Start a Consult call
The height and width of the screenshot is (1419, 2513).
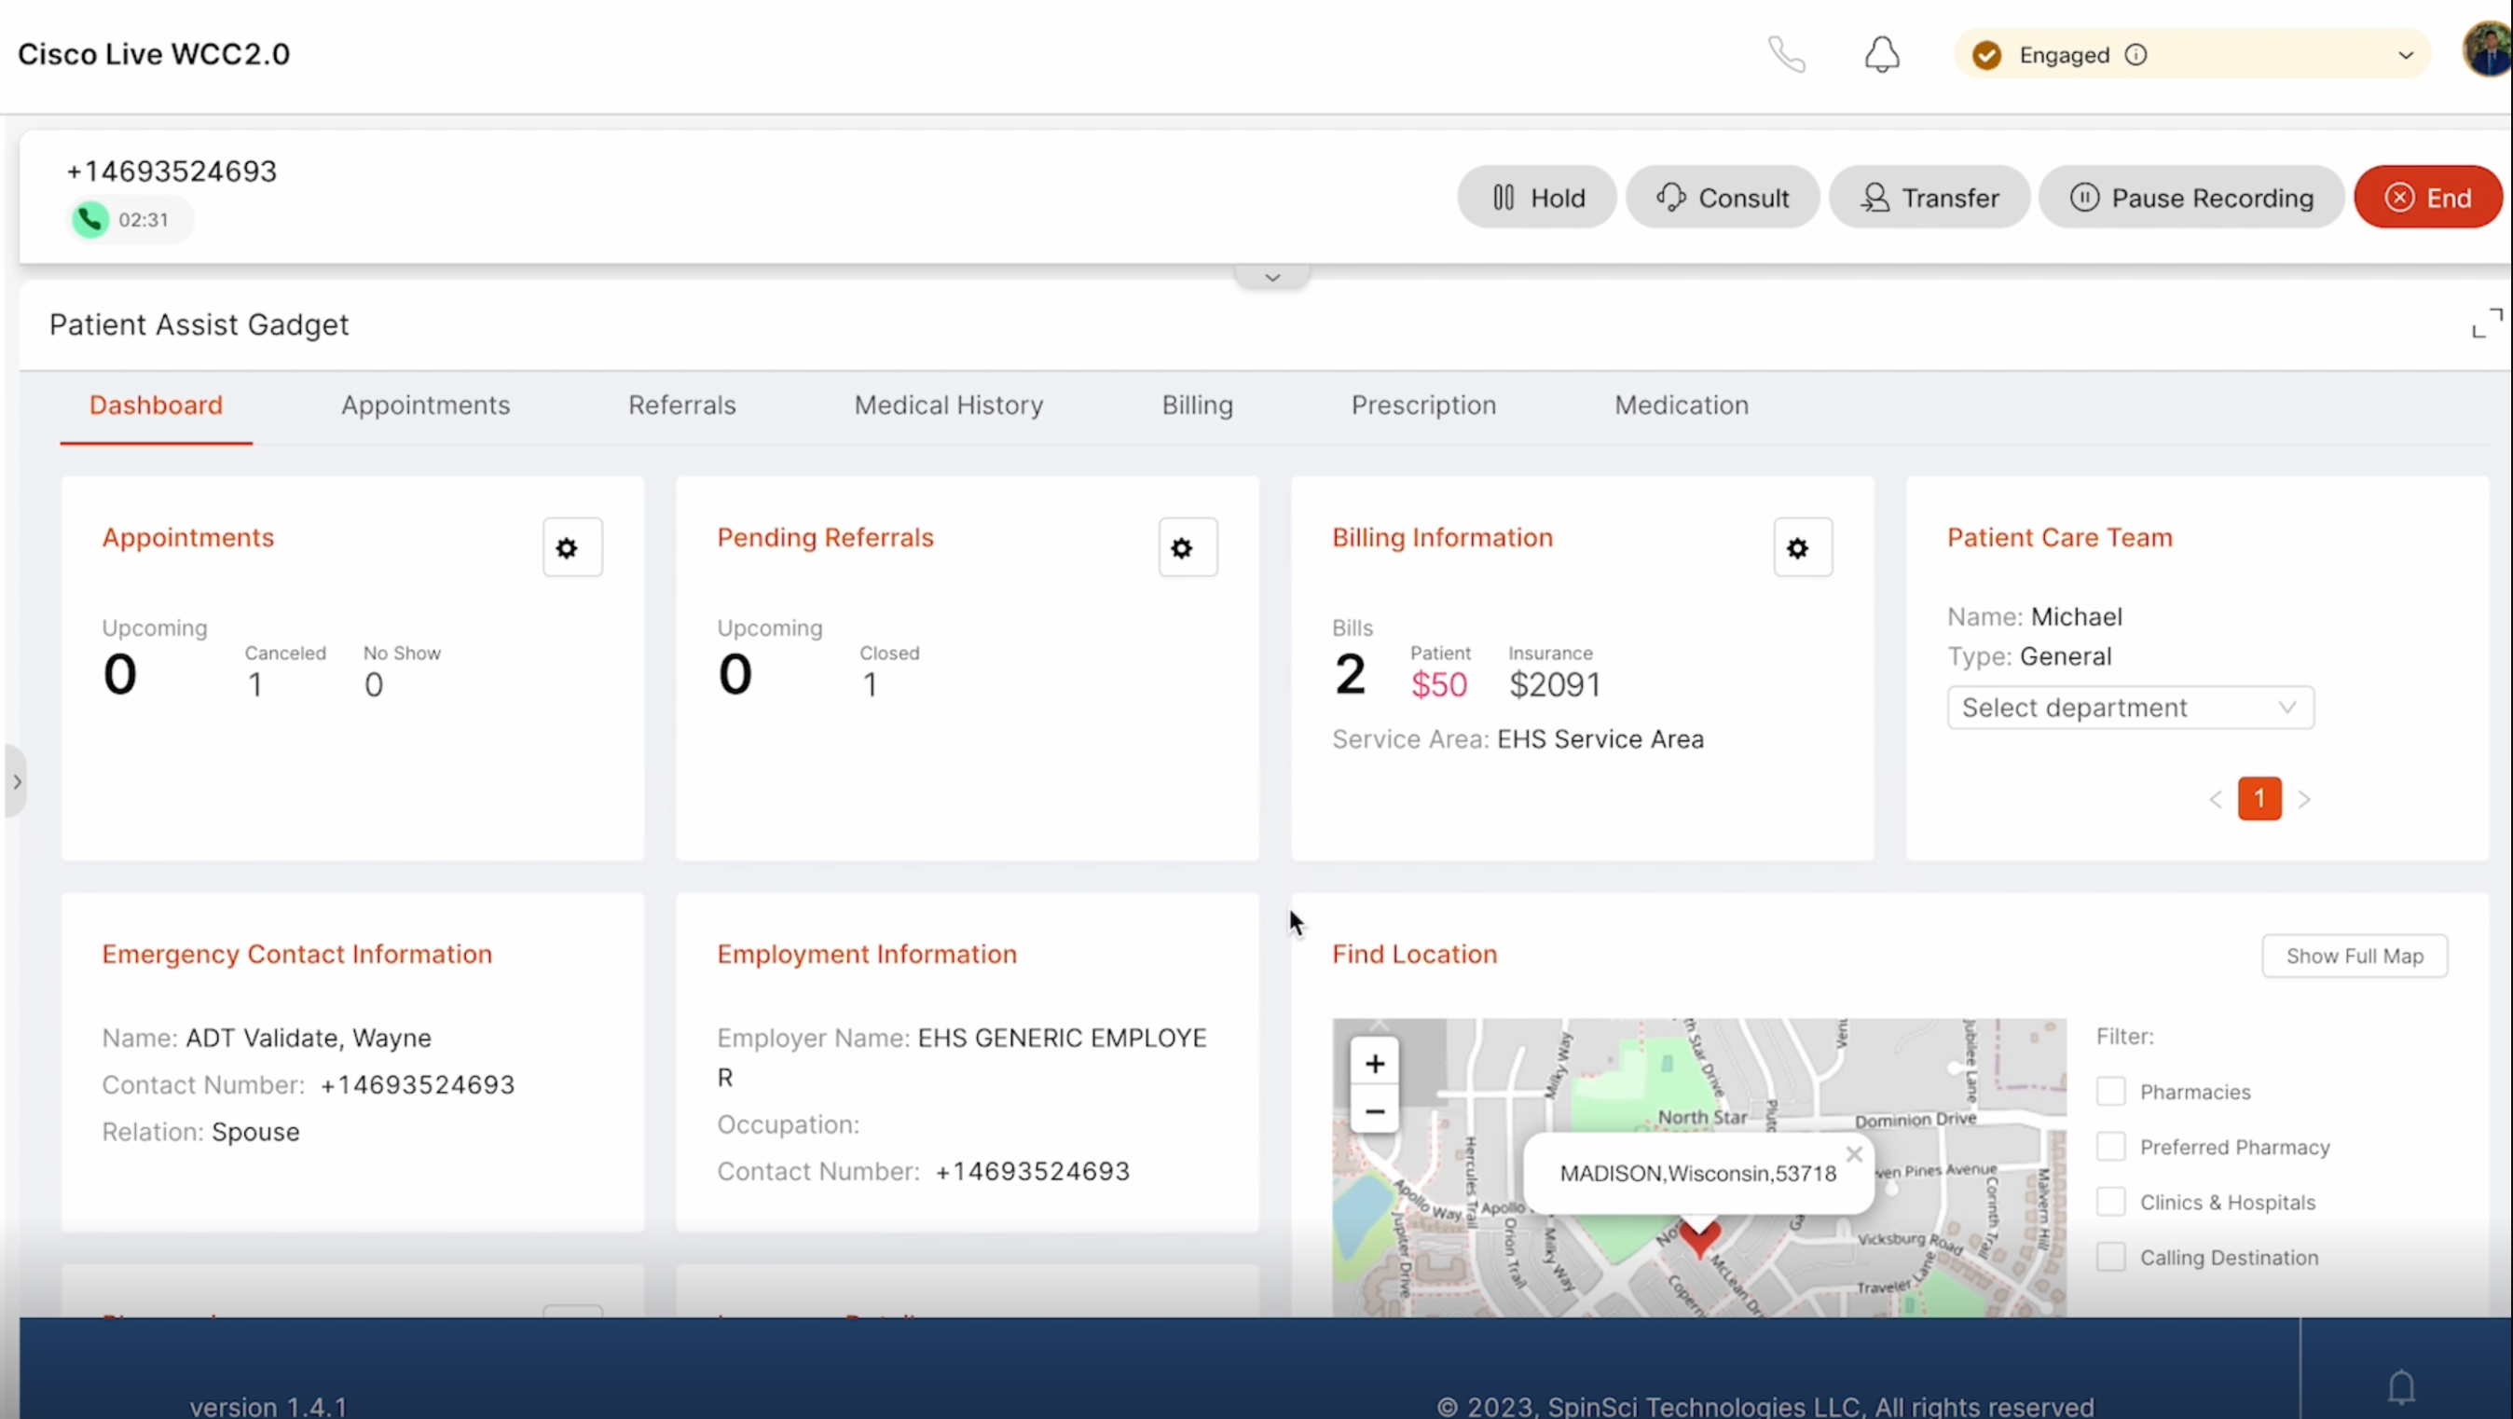1722,197
